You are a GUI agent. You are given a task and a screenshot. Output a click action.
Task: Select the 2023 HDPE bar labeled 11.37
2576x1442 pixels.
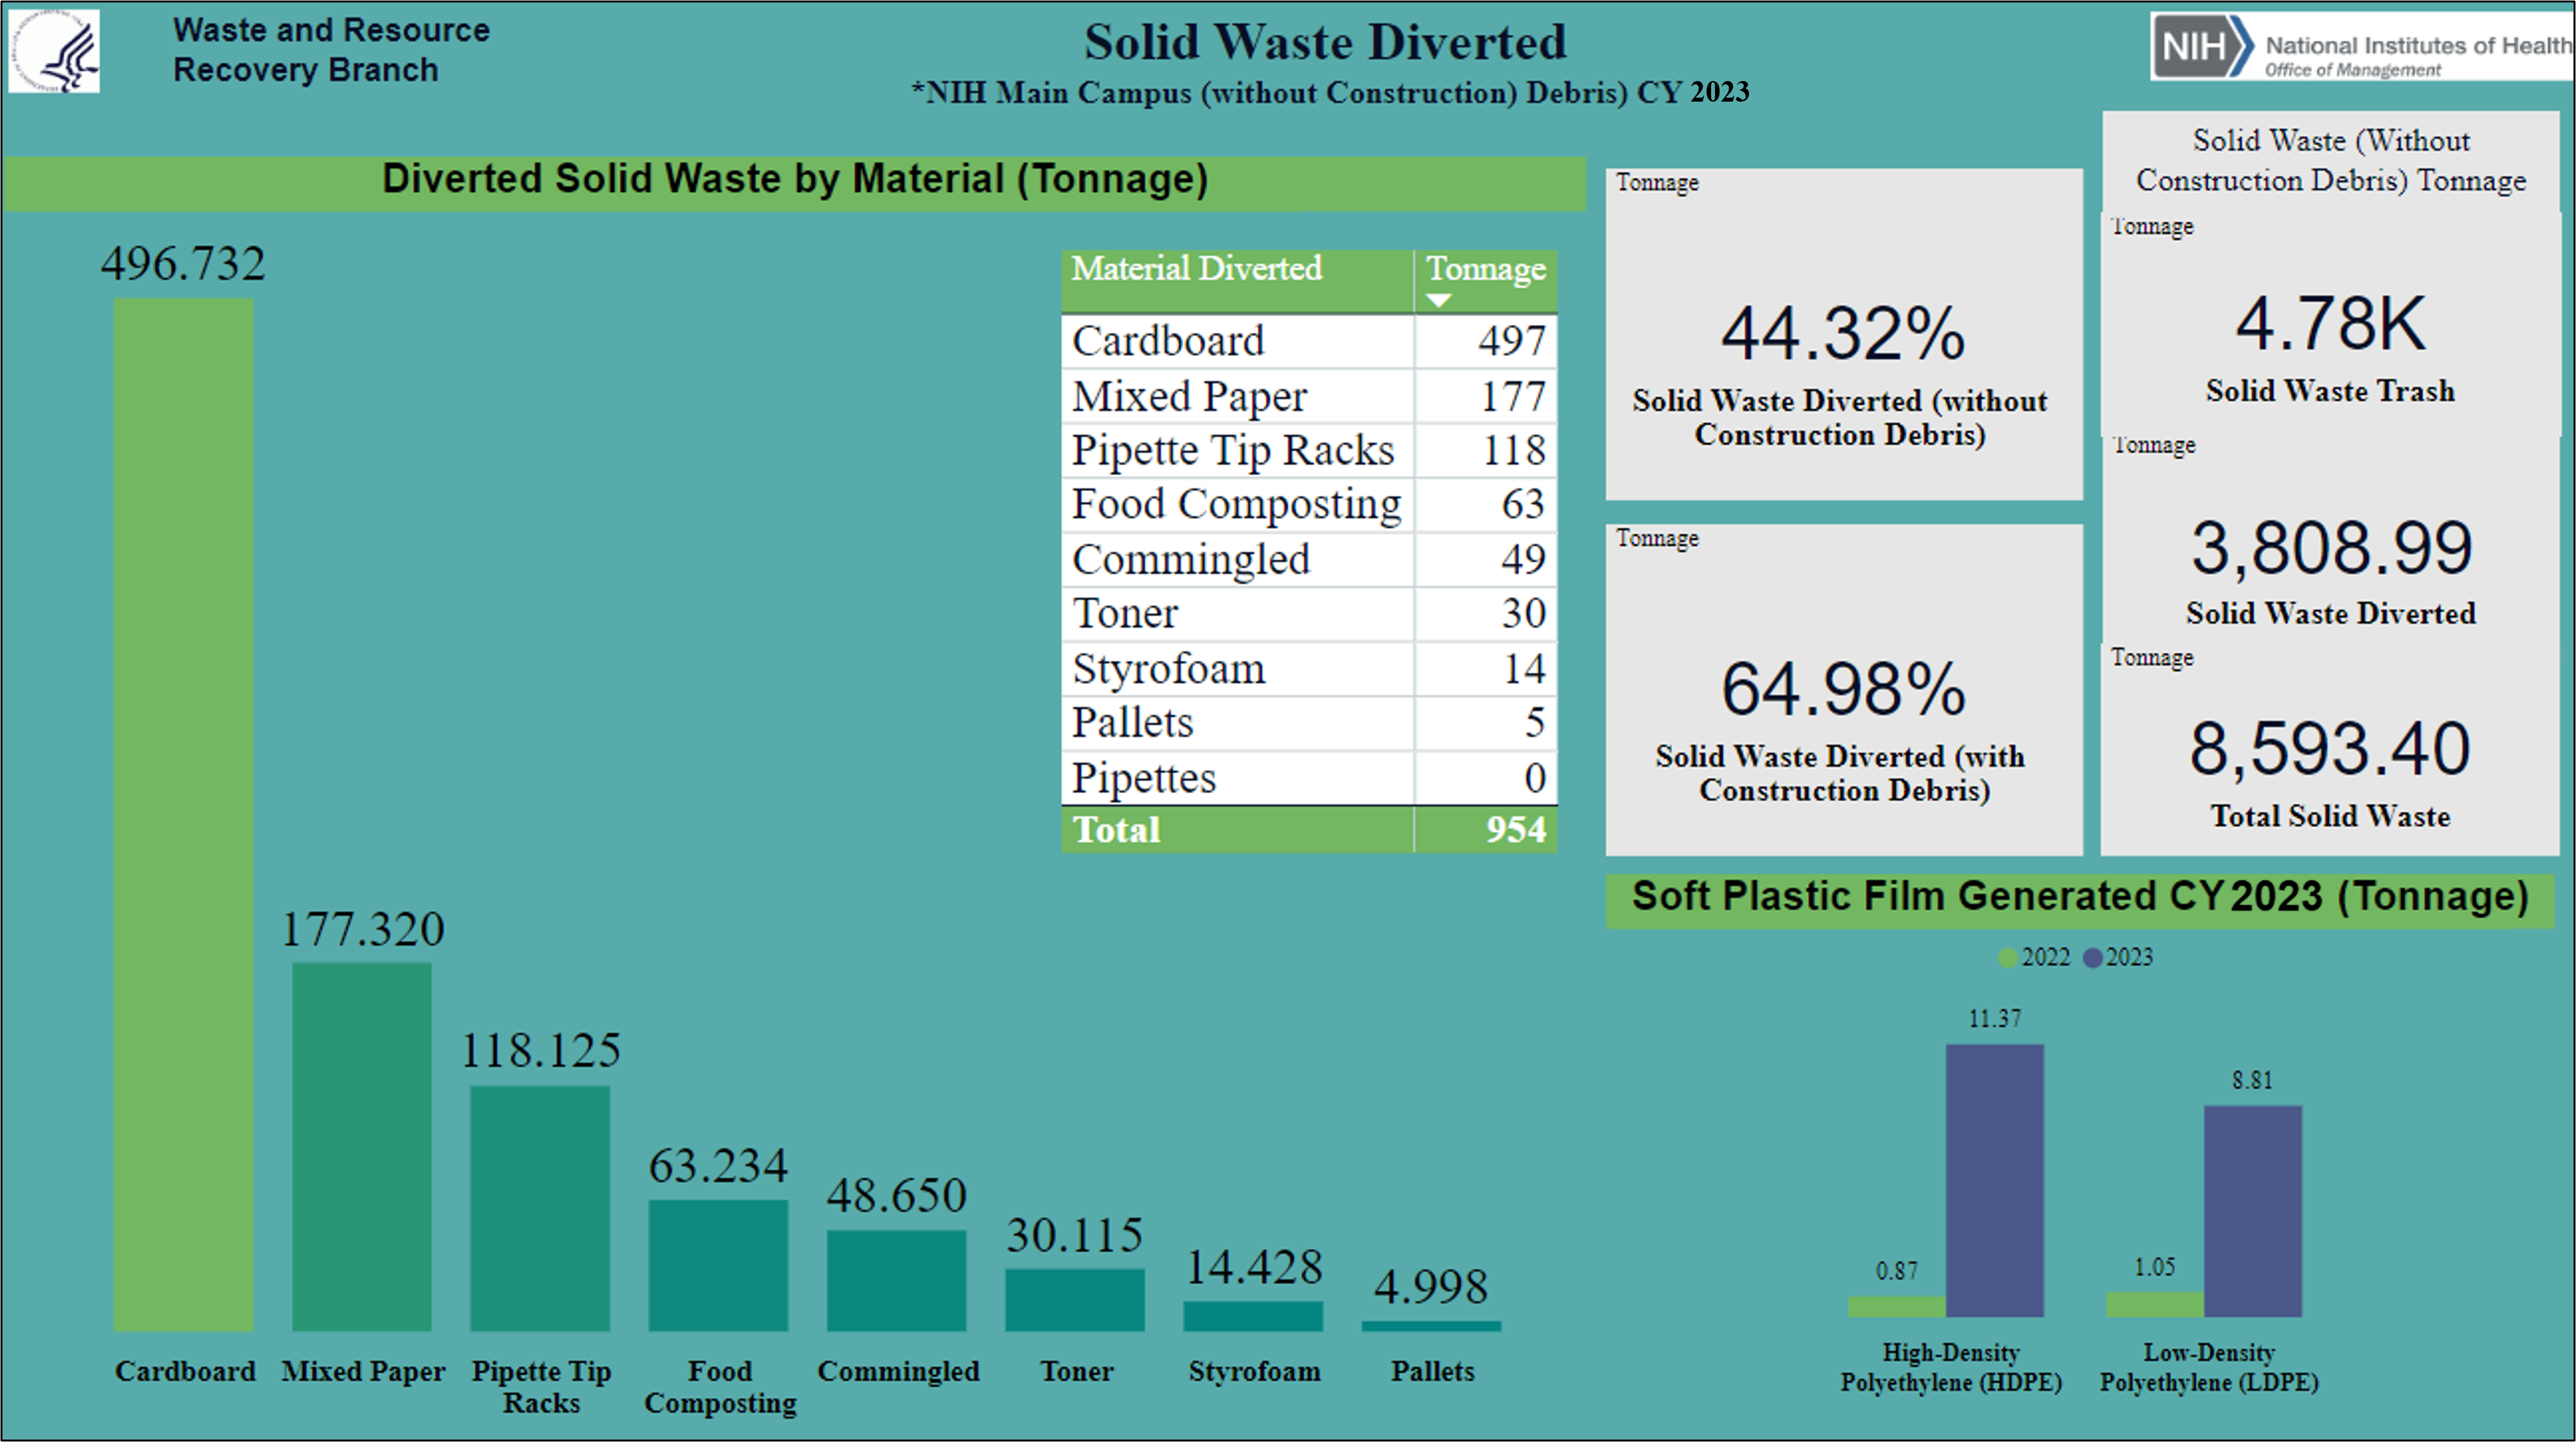[x=1995, y=1180]
